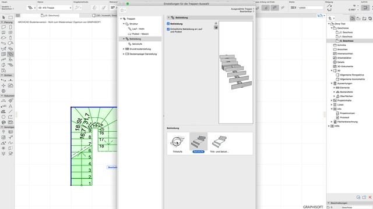Screen dimensions: 373x209
Task: Collapse the Bekleidung tree node arrow
Action: pos(124,39)
